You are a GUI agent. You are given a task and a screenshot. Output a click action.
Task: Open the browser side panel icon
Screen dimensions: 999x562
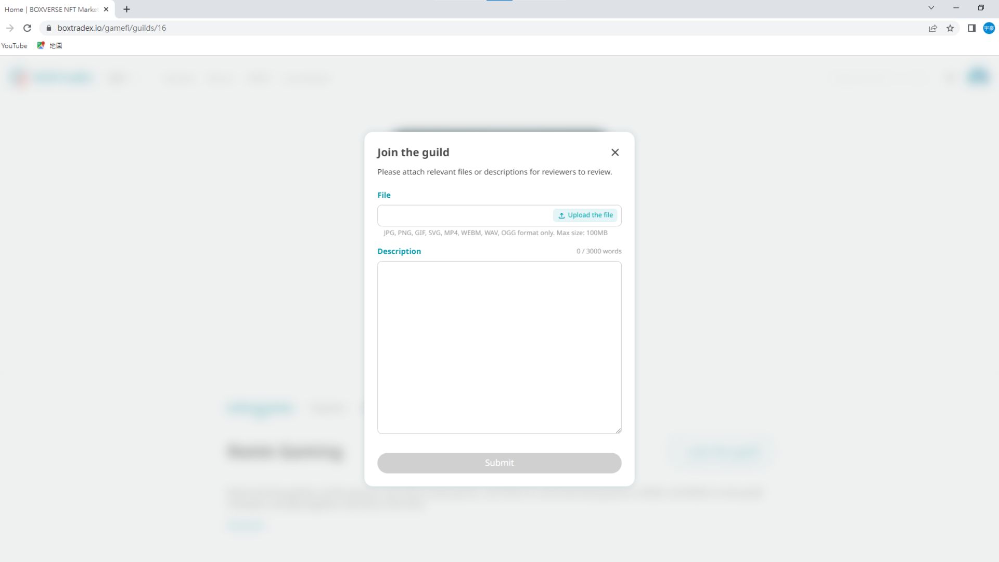coord(971,28)
